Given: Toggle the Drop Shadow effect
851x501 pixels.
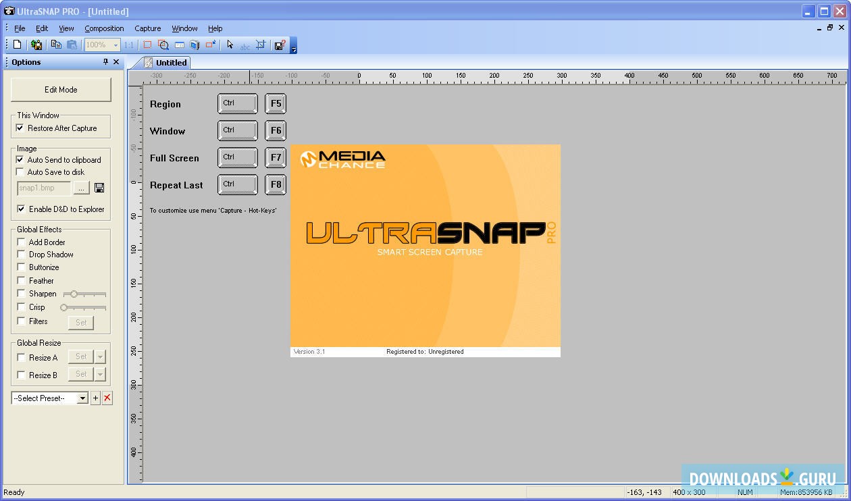Looking at the screenshot, I should coord(20,255).
